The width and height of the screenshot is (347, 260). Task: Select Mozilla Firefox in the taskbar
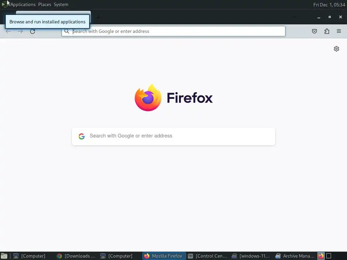[164, 256]
